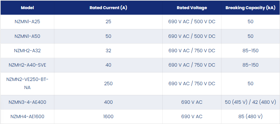Click the Model column header
Screen dimensions: 280x124
(x=27, y=8)
